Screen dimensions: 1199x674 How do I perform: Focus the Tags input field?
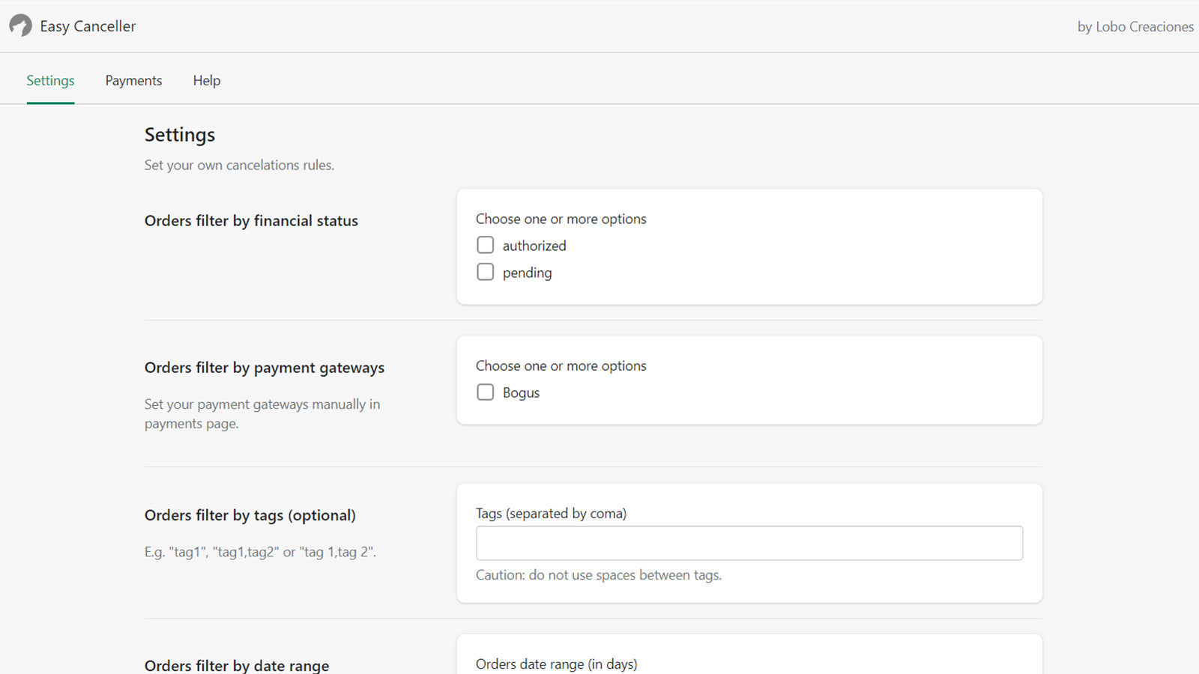tap(749, 543)
